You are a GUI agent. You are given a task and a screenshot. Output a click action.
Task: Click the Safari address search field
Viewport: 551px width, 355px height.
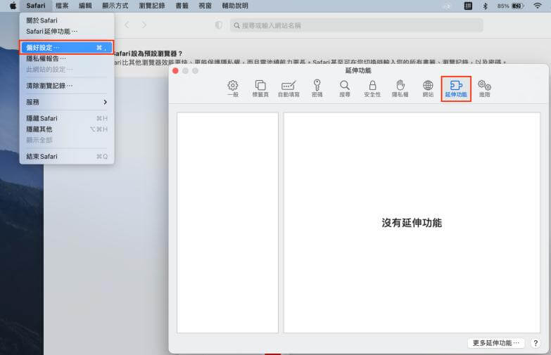point(356,25)
